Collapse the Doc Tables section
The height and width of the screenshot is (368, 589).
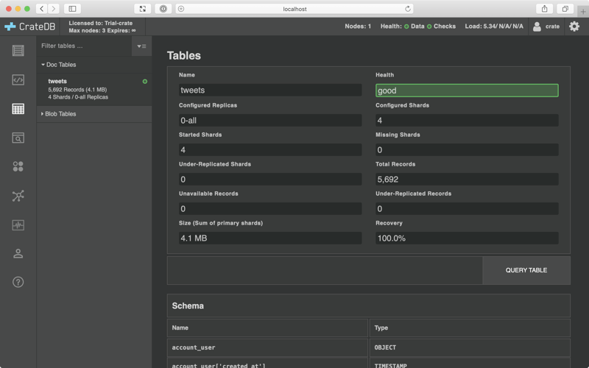click(x=60, y=65)
